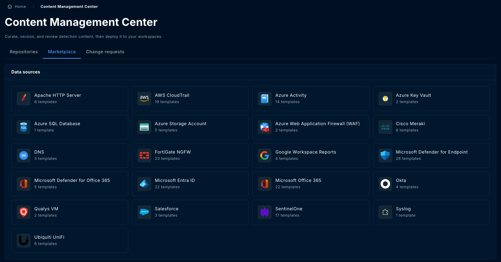Image resolution: width=501 pixels, height=262 pixels.
Task: Click the AWS CloudTrail logo icon
Action: (x=144, y=99)
